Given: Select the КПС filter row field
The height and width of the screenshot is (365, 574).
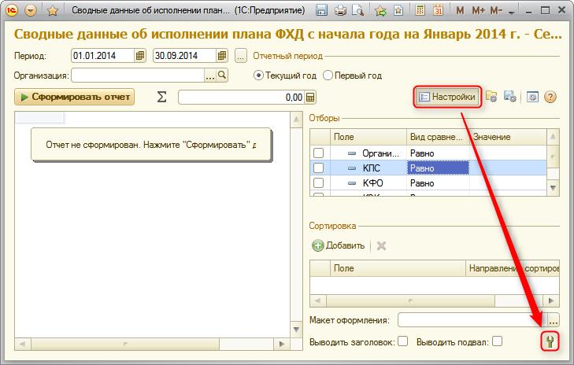Looking at the screenshot, I should tap(368, 168).
